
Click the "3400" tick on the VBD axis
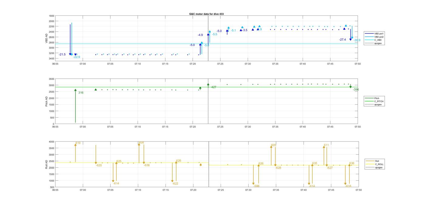pos(52,58)
